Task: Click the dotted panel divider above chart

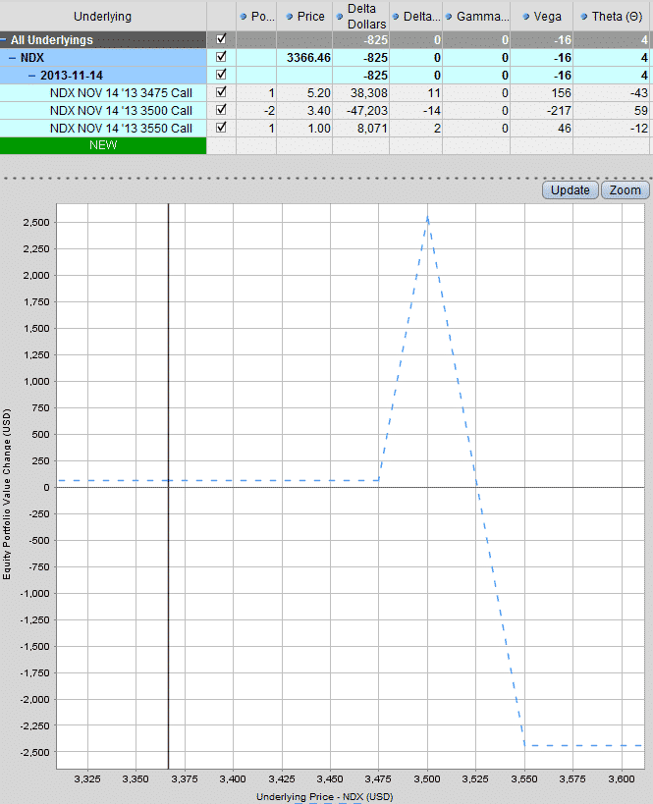Action: pos(326,179)
